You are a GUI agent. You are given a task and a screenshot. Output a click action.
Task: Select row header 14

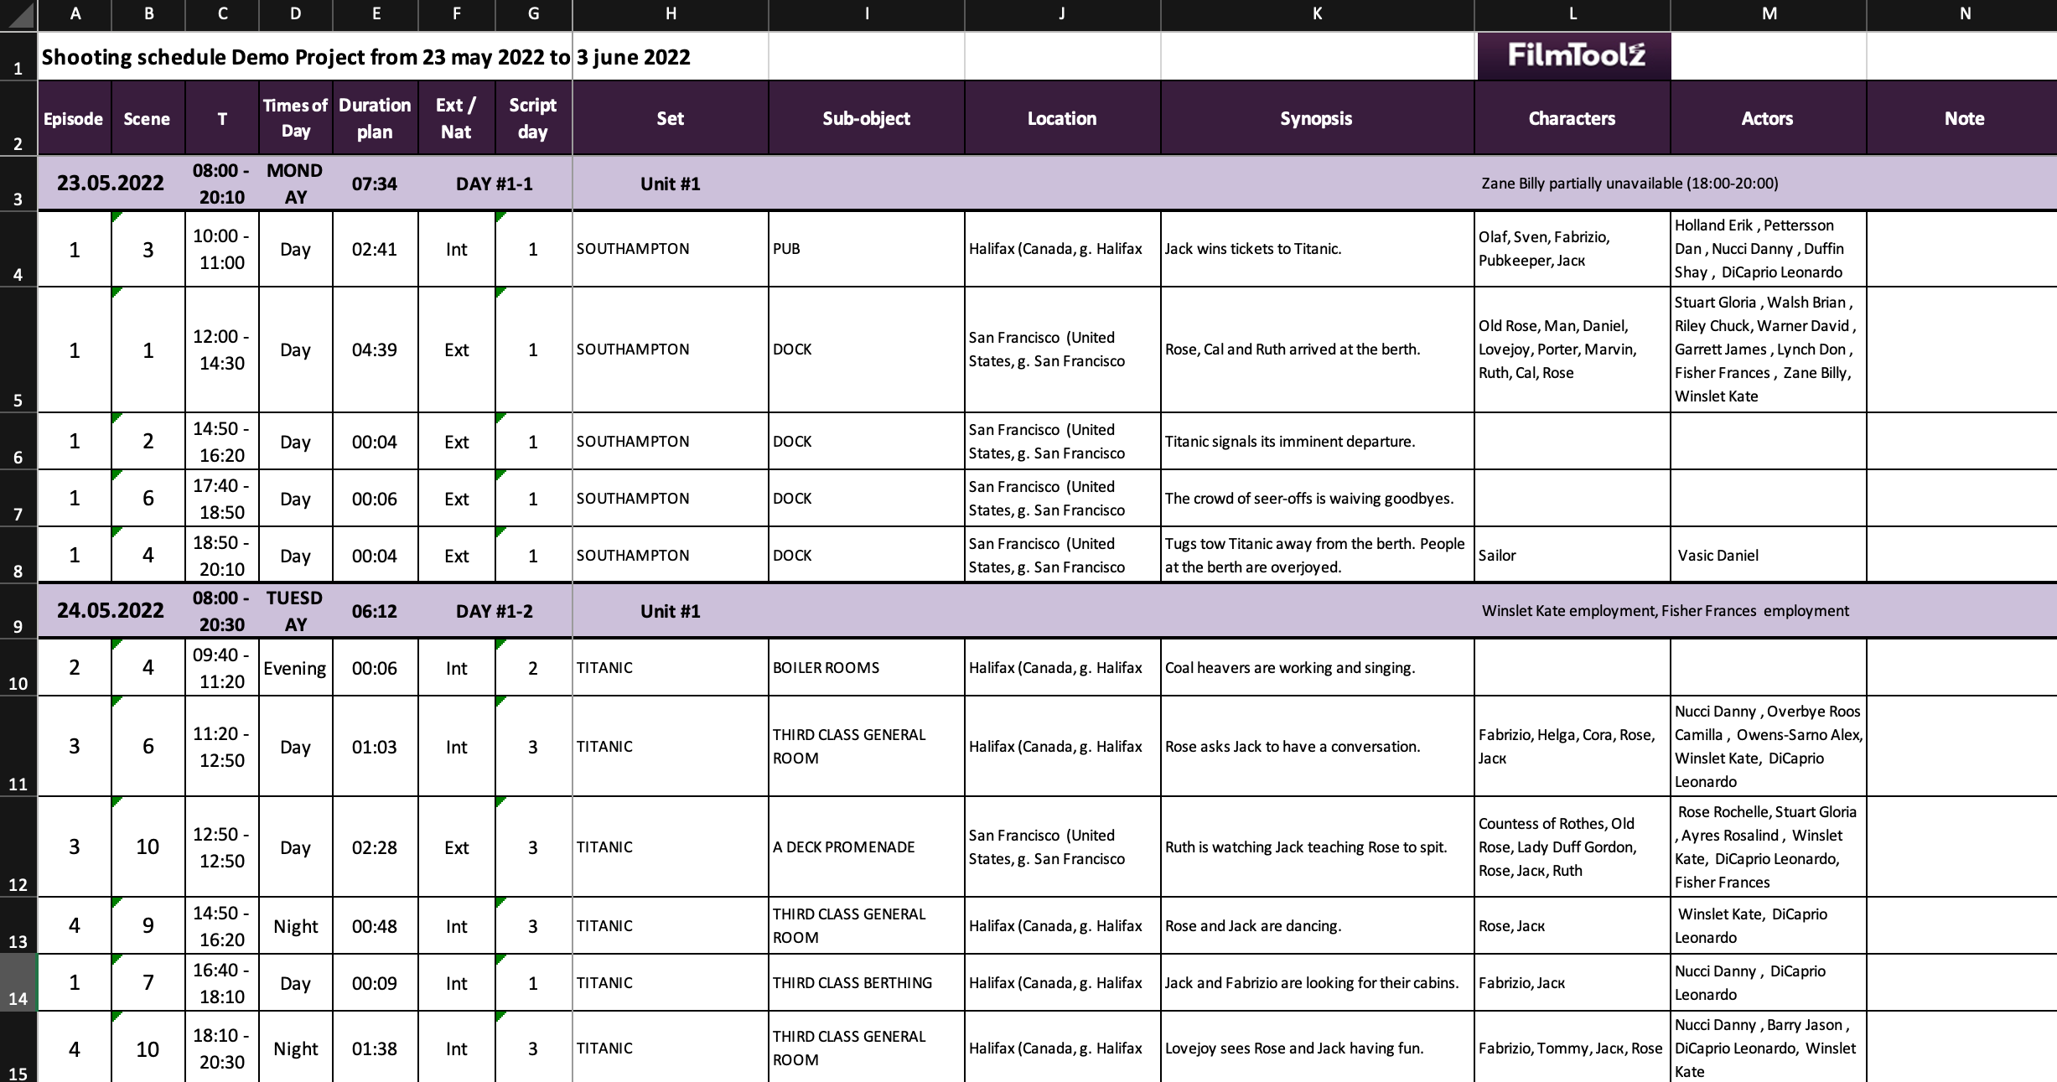pyautogui.click(x=18, y=982)
